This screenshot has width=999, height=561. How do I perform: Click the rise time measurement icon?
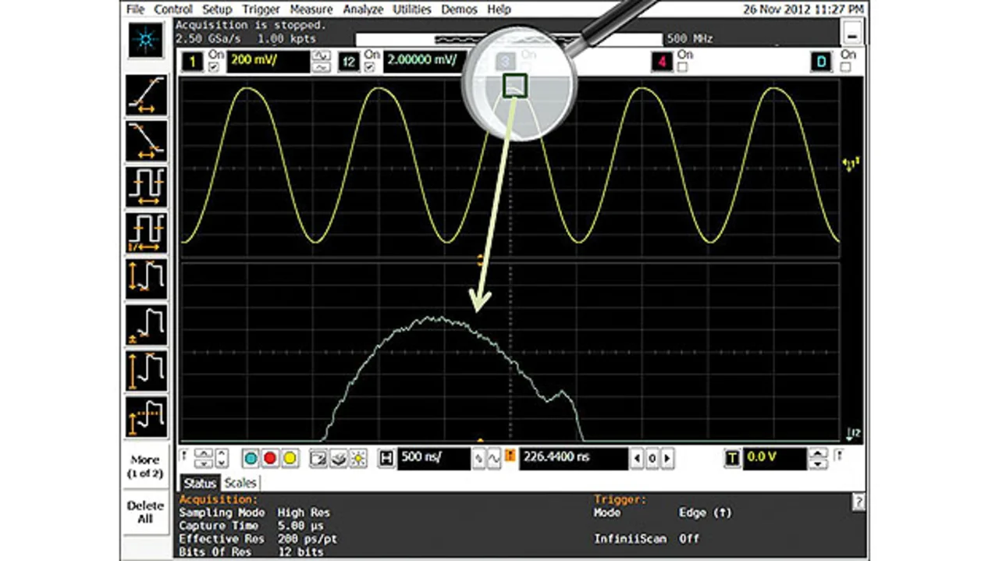pos(146,95)
